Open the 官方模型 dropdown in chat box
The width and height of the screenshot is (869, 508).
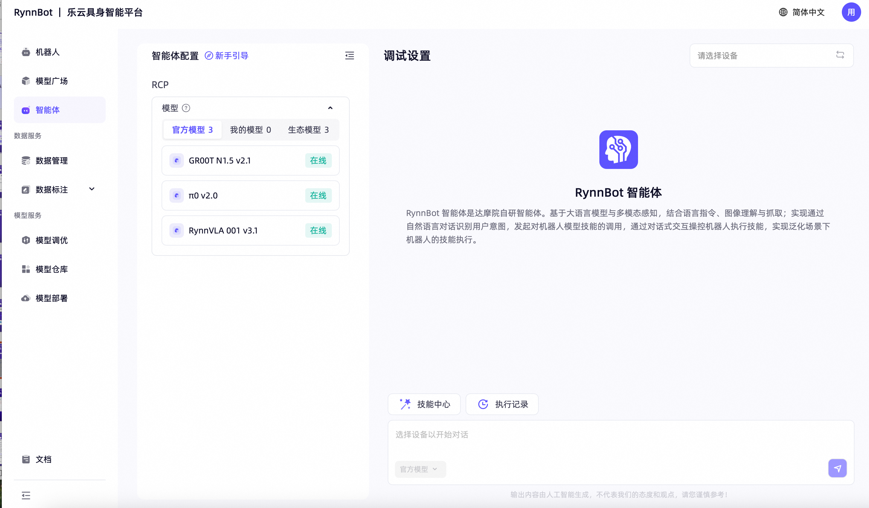(x=420, y=469)
